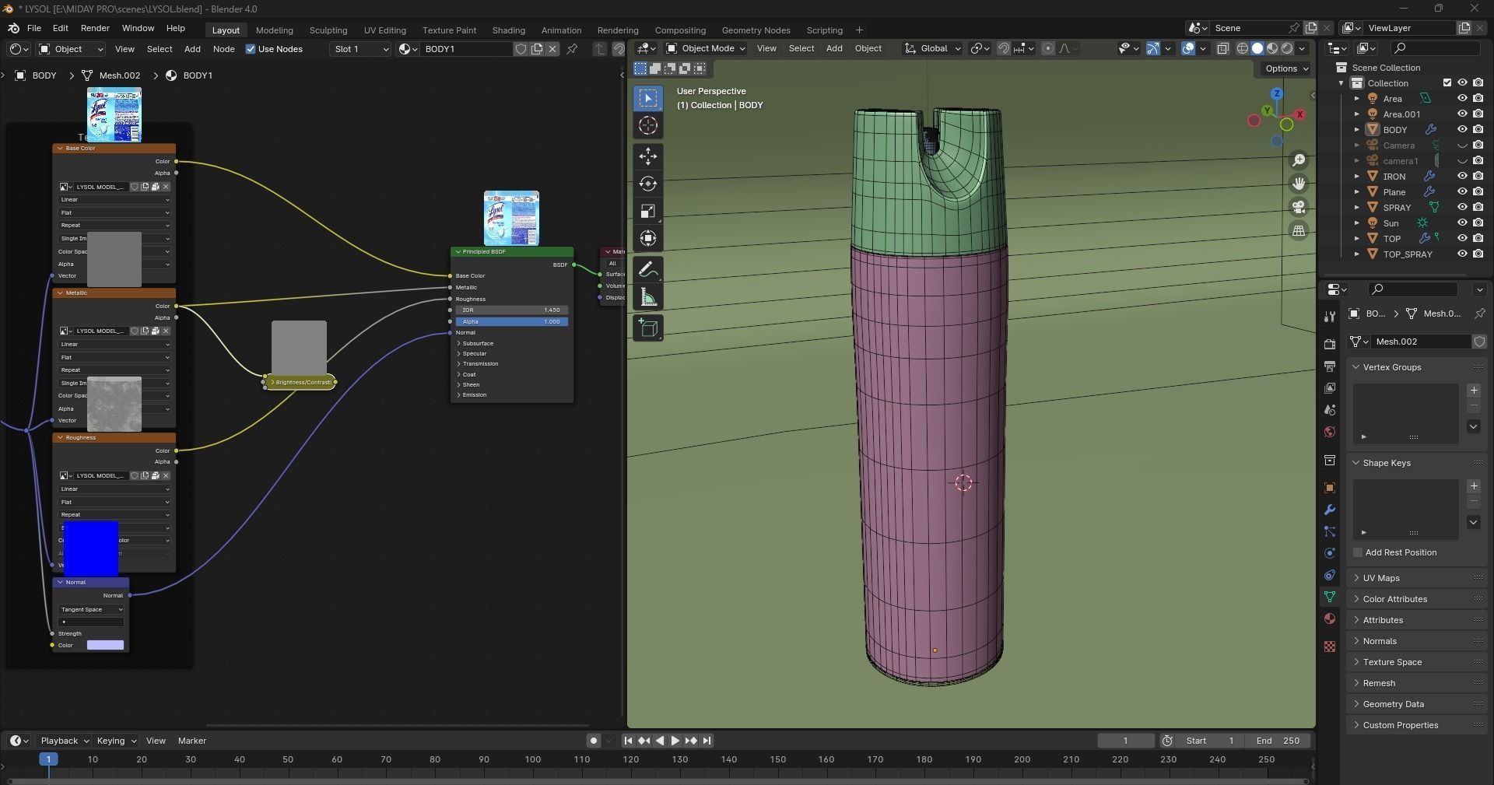Open Tangent Space dropdown in Normal node
This screenshot has width=1494, height=785.
coord(91,609)
